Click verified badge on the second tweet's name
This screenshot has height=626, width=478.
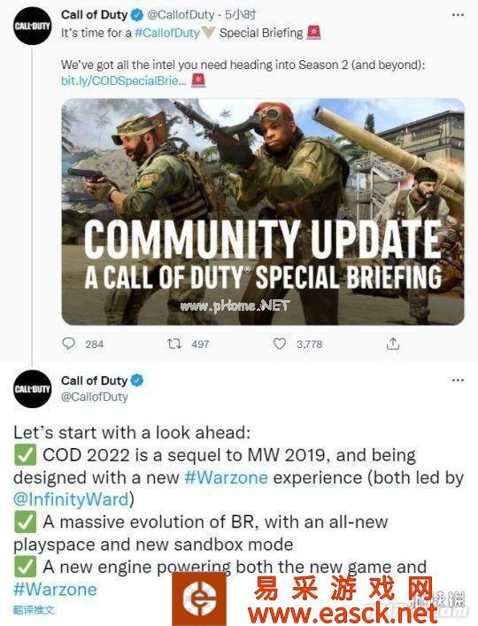tap(137, 381)
